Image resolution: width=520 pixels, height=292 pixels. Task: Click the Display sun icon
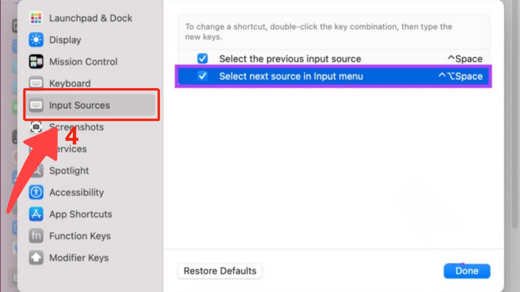36,40
